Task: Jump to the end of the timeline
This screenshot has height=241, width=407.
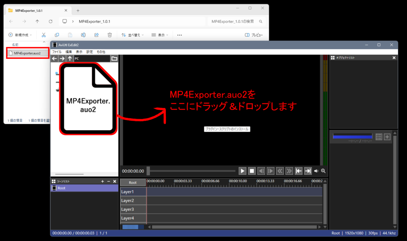Action: click(308, 171)
